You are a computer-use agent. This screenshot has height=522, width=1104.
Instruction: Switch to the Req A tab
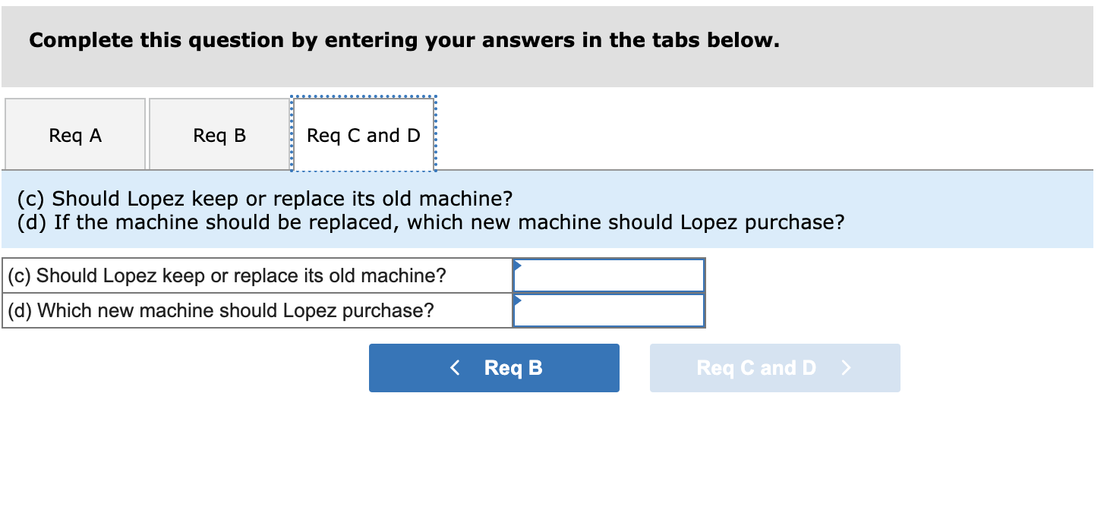(x=74, y=134)
